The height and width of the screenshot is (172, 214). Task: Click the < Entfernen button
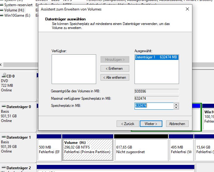(115, 69)
